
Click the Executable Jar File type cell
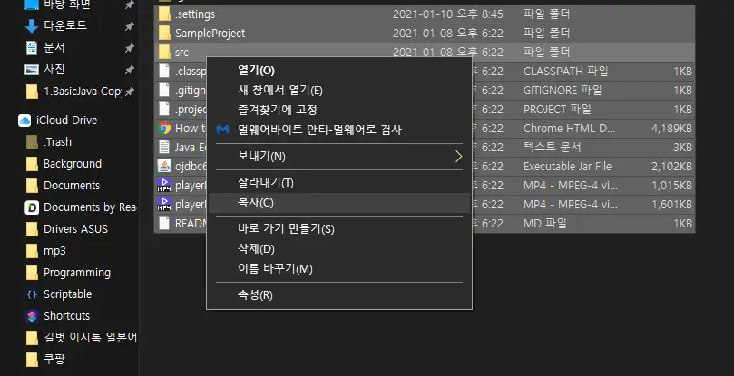click(567, 167)
